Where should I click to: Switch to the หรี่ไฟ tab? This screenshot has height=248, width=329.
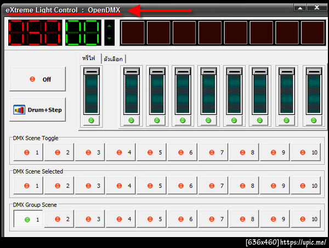tap(89, 58)
